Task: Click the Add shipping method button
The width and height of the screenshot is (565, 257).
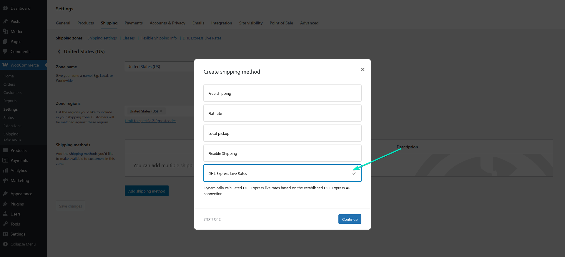Action: (x=147, y=191)
